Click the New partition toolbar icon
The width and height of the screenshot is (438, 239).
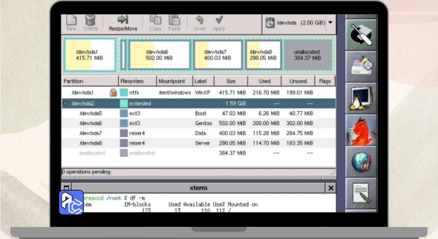point(71,20)
